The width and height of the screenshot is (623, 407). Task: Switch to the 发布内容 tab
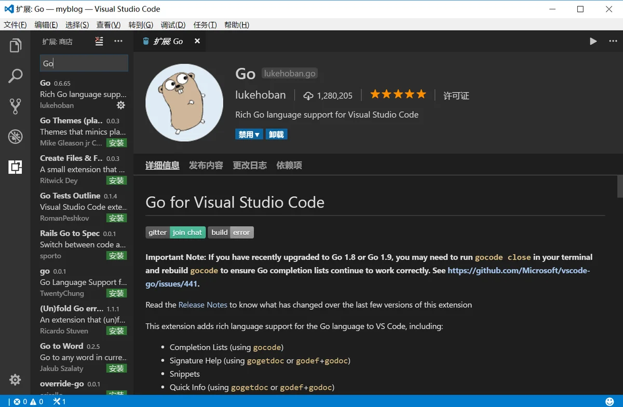[206, 166]
